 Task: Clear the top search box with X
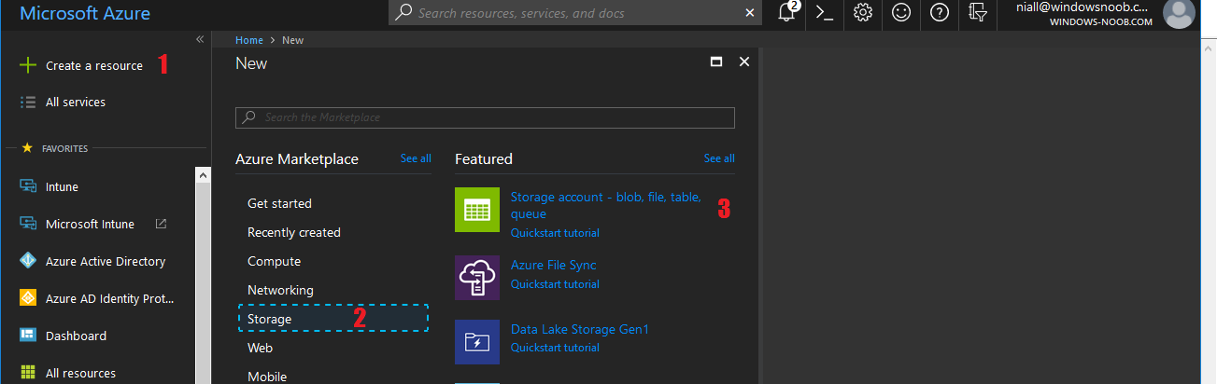pyautogui.click(x=750, y=13)
